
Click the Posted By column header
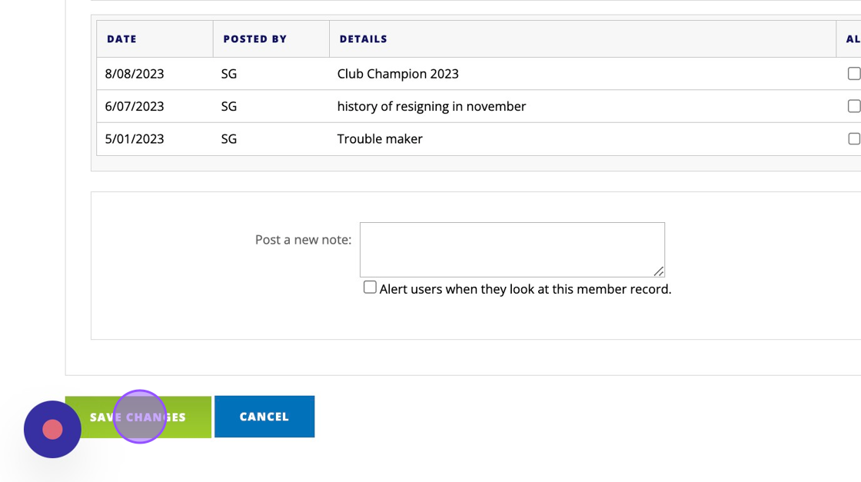254,39
